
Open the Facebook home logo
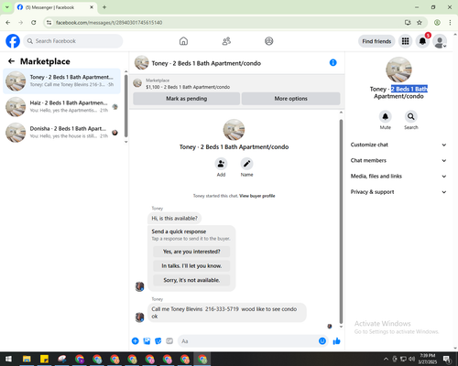click(13, 41)
